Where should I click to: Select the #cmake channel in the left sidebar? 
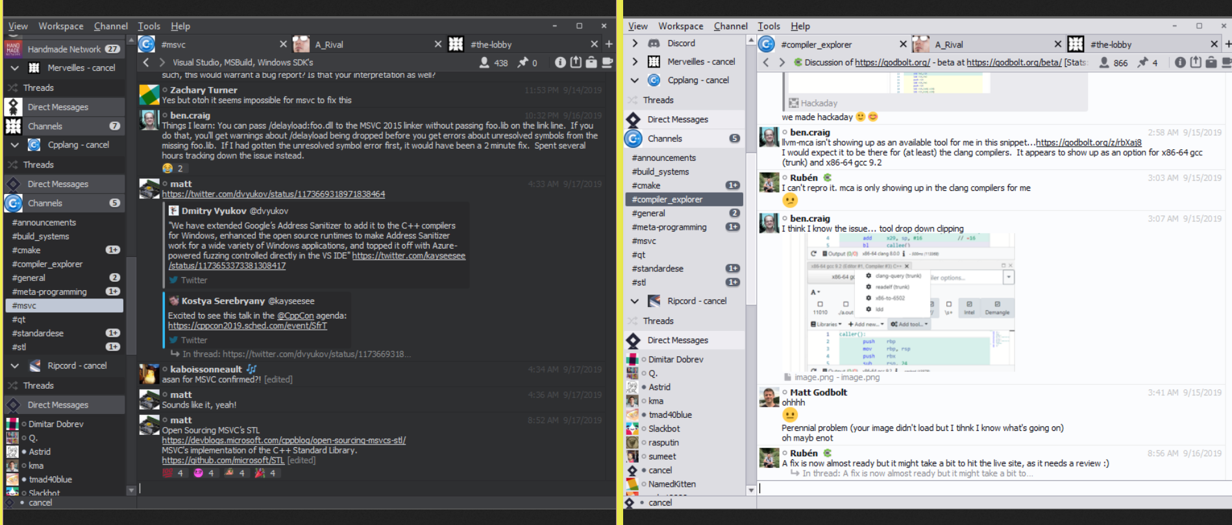64,250
